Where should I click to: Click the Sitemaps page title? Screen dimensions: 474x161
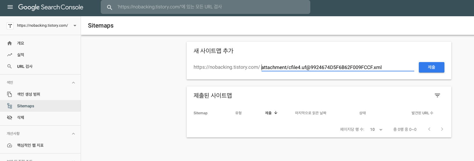(x=101, y=26)
